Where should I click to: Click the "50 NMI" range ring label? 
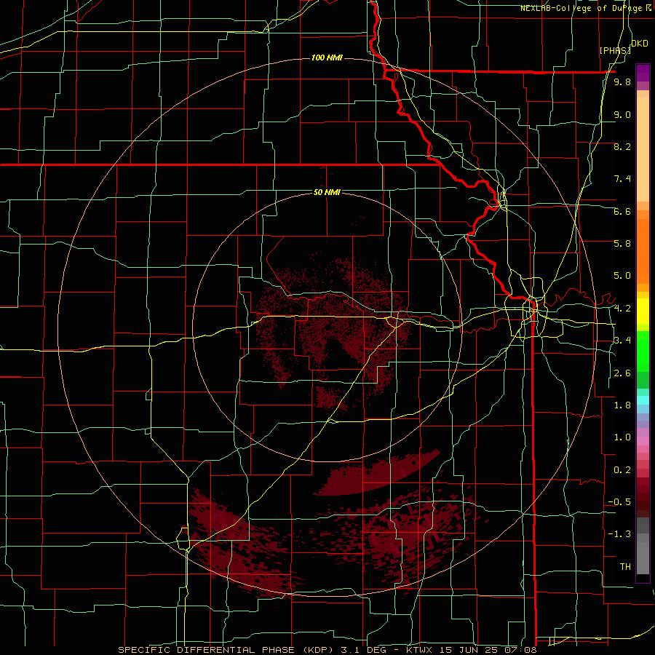327,192
